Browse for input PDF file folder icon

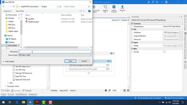pos(108,65)
